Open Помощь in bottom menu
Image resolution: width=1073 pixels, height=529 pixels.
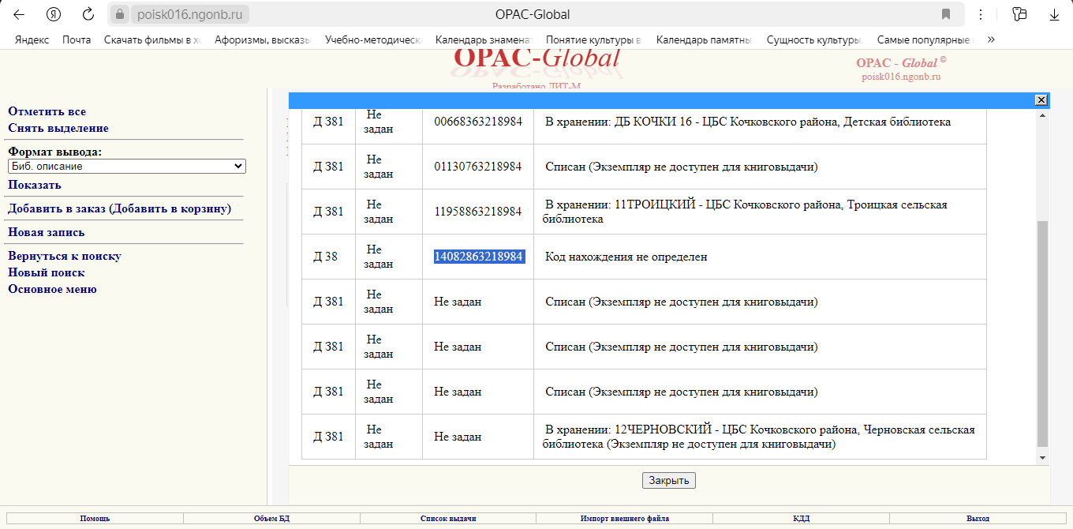(95, 519)
